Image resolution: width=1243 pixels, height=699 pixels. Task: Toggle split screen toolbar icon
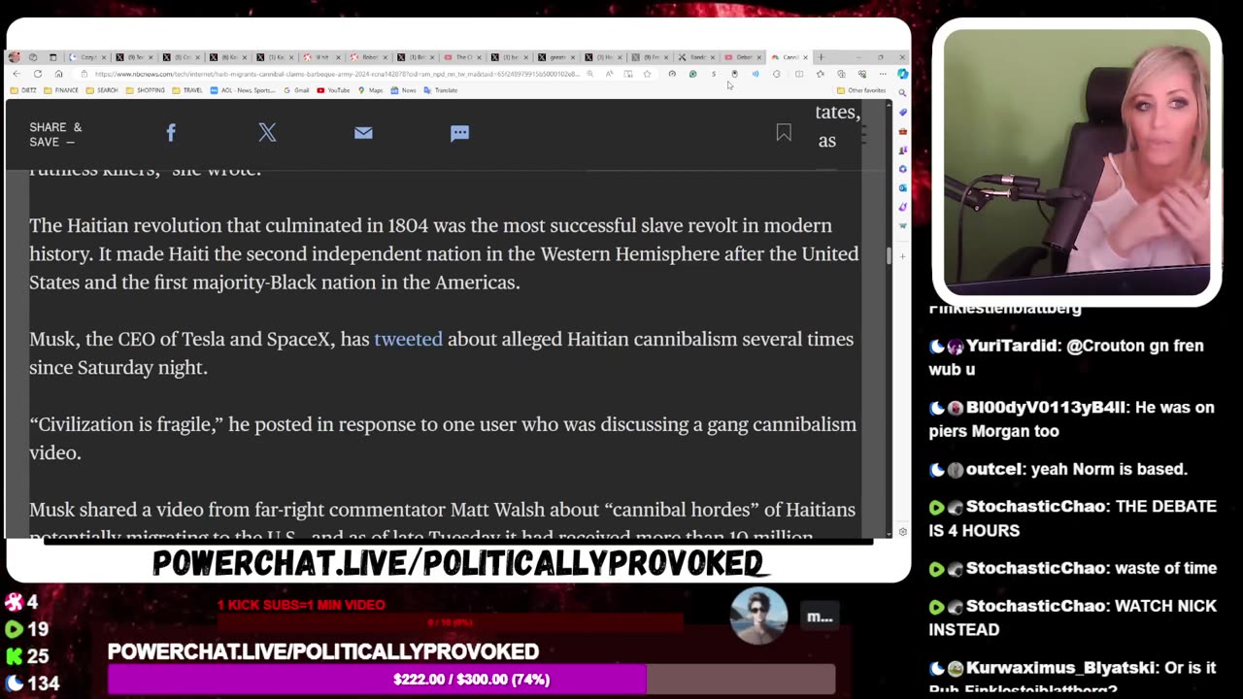pyautogui.click(x=799, y=74)
